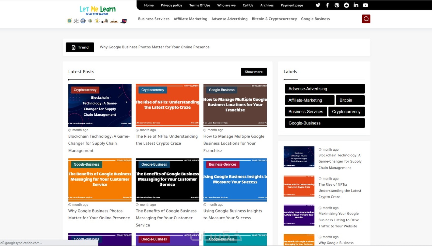Click the Labels heading
432x246 pixels.
(290, 72)
